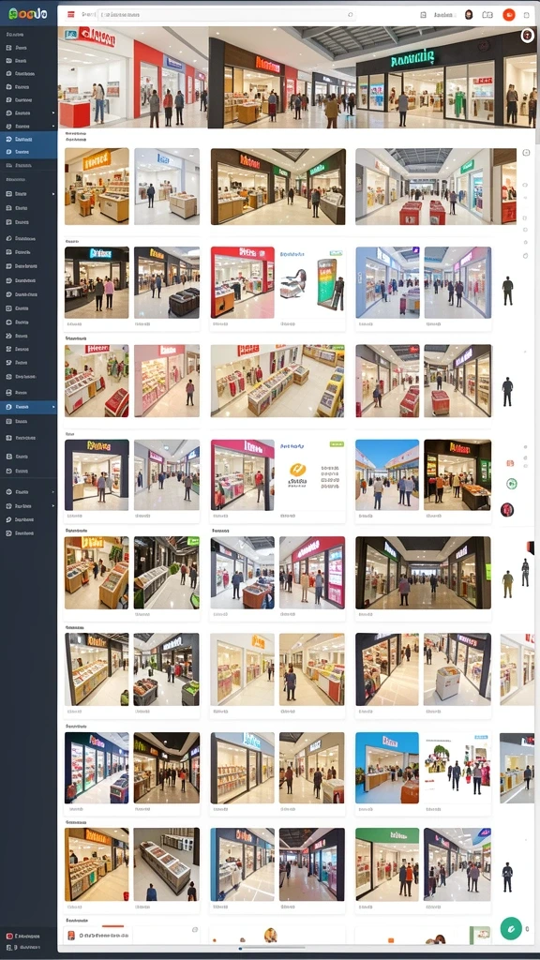Open the red hamburger menu icon
Viewport: 540px width, 960px height.
71,15
